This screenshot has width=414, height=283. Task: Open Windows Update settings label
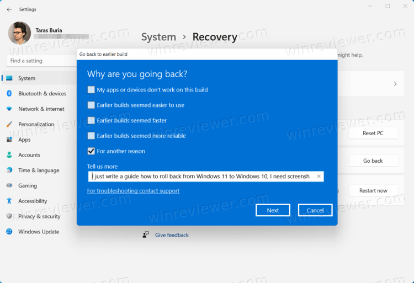[39, 232]
